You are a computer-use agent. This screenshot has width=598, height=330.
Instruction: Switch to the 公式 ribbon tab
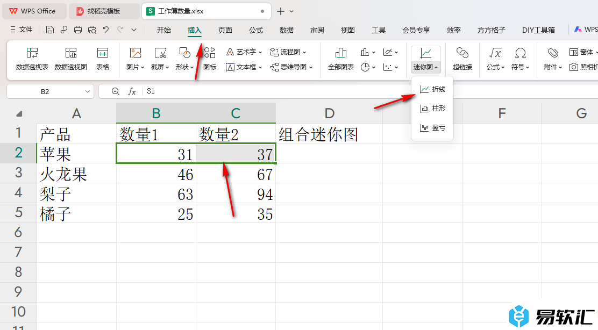(256, 30)
